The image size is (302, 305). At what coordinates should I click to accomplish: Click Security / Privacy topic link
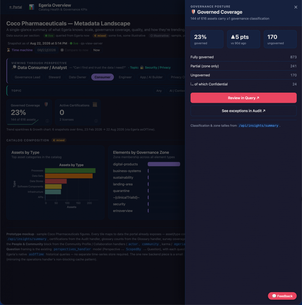point(158,68)
